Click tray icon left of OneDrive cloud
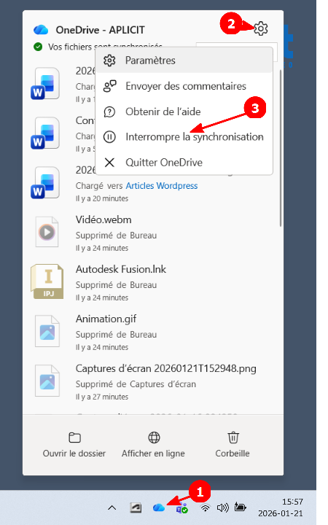Viewport: 328px width, 525px height. click(x=136, y=508)
